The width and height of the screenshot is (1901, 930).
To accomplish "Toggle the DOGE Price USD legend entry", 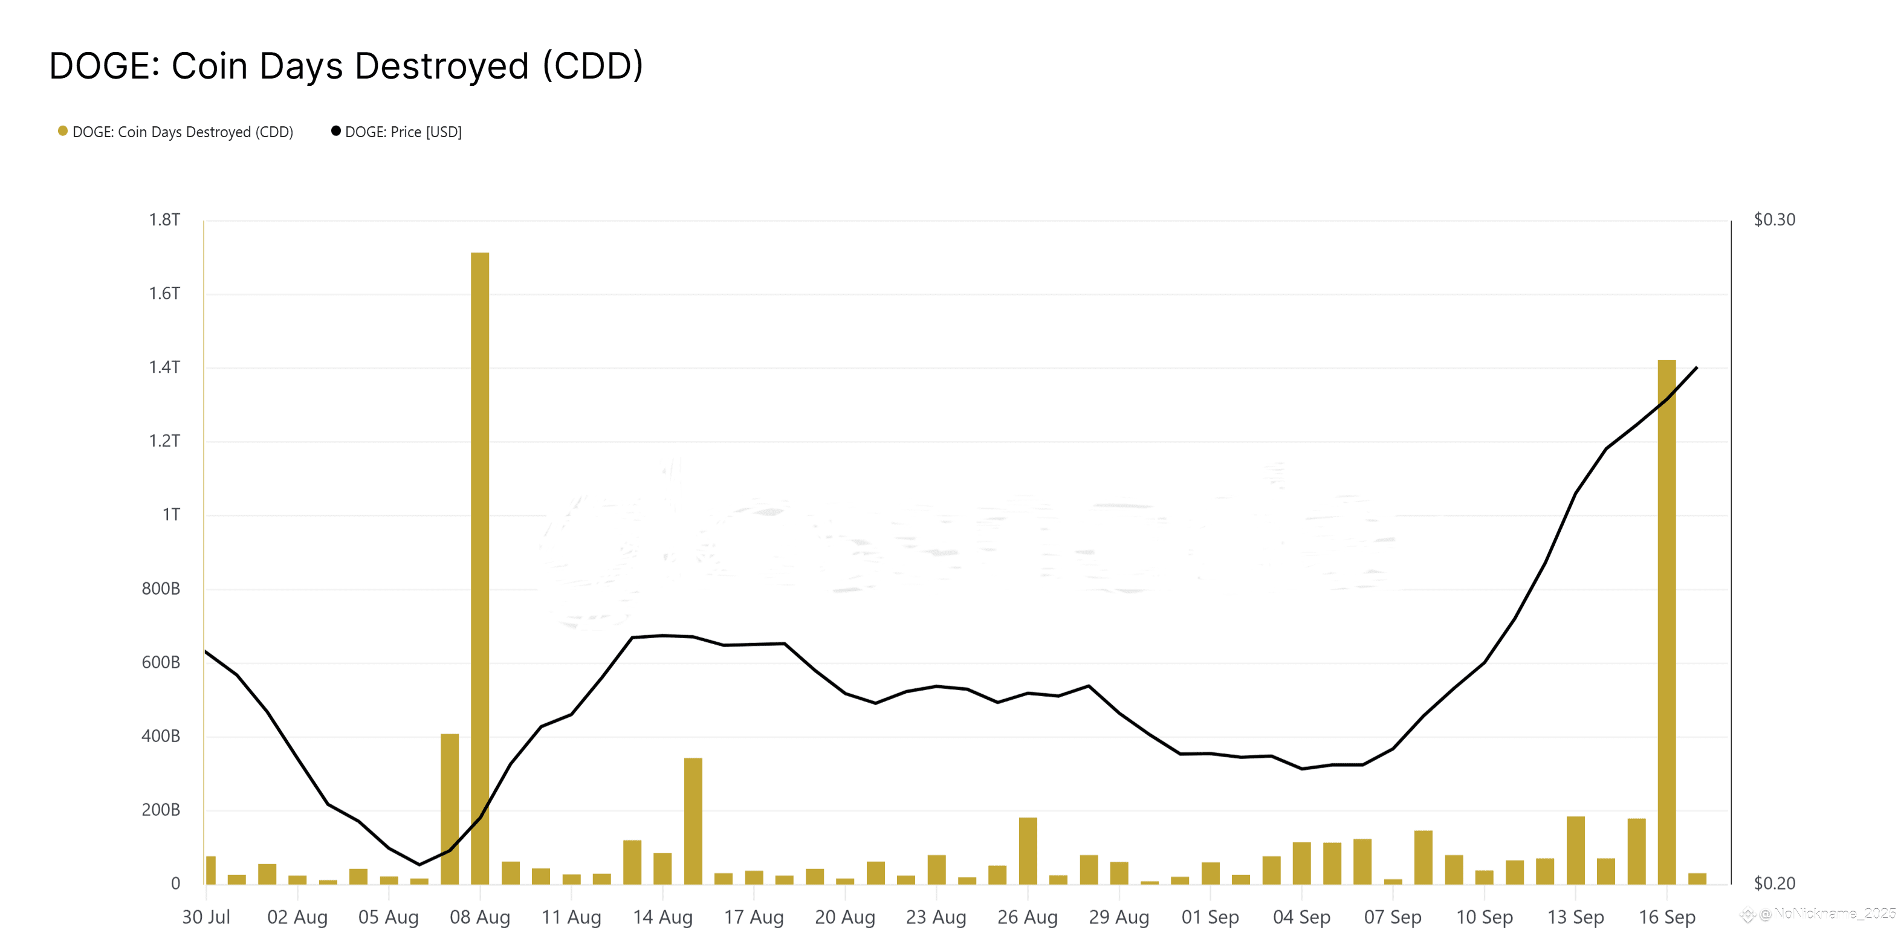I will click(397, 132).
